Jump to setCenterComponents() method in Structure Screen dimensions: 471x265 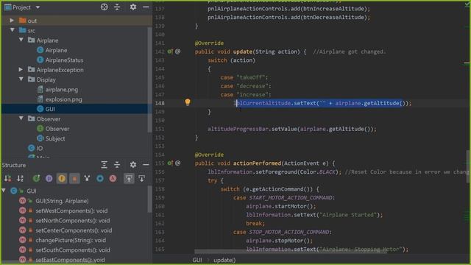74,230
